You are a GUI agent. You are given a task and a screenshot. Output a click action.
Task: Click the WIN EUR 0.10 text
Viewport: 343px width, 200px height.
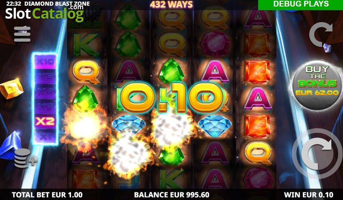point(308,195)
